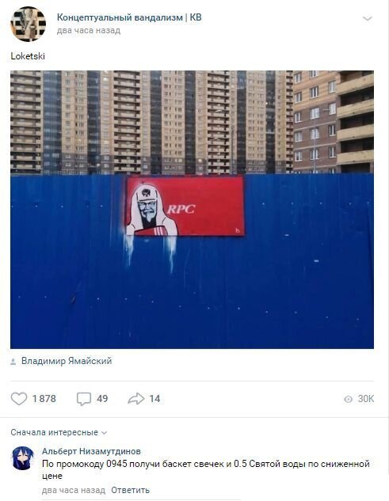389x501 pixels.
Task: Click the chevron next to Сначала интересные
Action: click(104, 433)
